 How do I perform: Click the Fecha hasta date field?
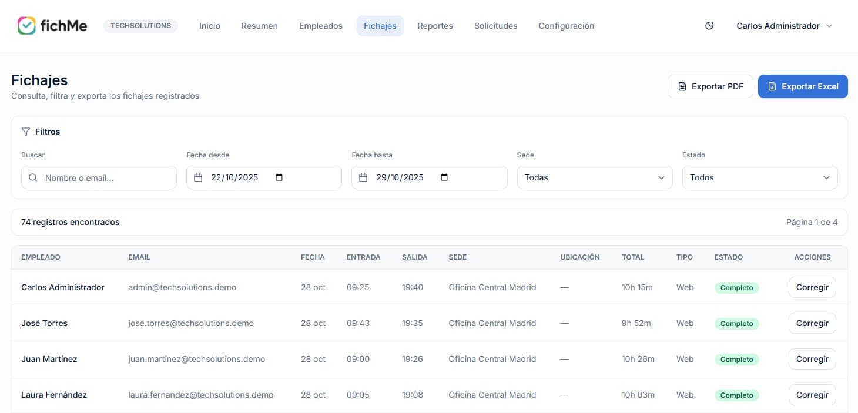coord(429,177)
